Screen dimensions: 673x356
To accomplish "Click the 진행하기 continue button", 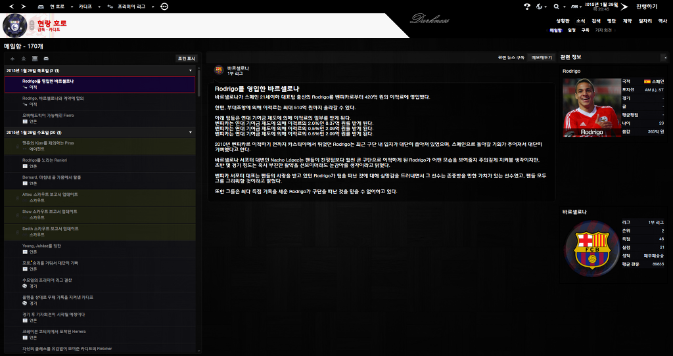I will (647, 7).
